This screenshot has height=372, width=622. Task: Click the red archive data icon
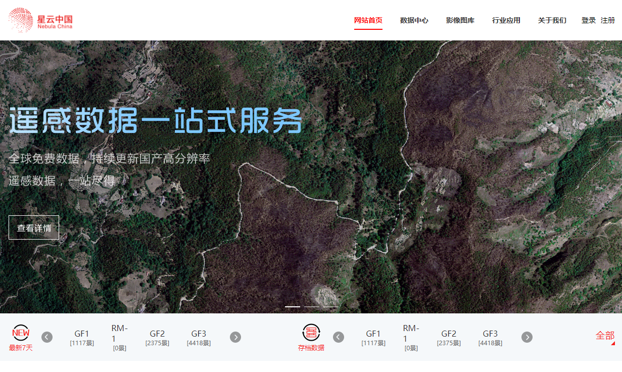pos(311,333)
